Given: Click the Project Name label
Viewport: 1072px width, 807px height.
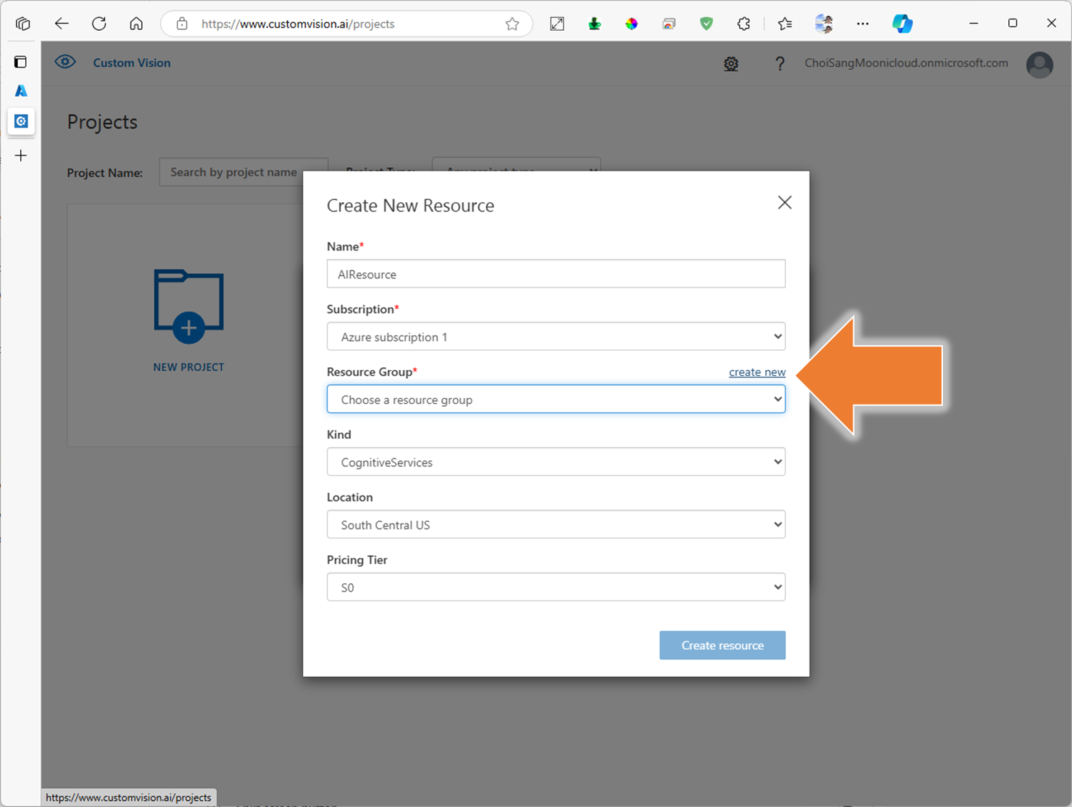Looking at the screenshot, I should click(105, 173).
